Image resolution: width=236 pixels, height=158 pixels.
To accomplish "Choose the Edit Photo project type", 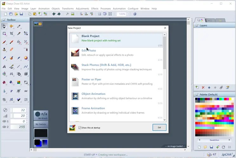I will 116,54.
